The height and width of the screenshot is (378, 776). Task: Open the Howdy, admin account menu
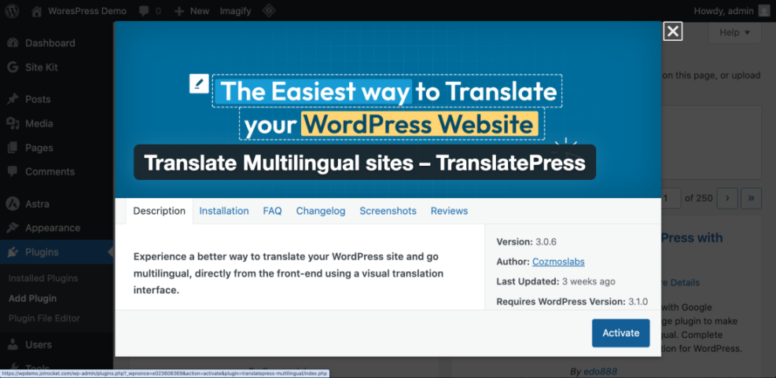click(x=730, y=11)
